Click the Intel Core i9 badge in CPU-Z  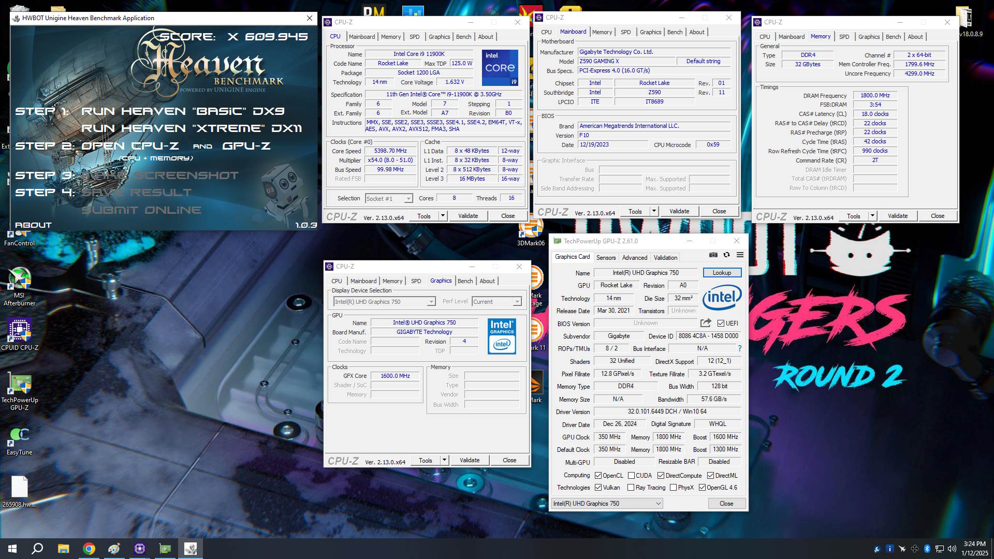[x=500, y=67]
